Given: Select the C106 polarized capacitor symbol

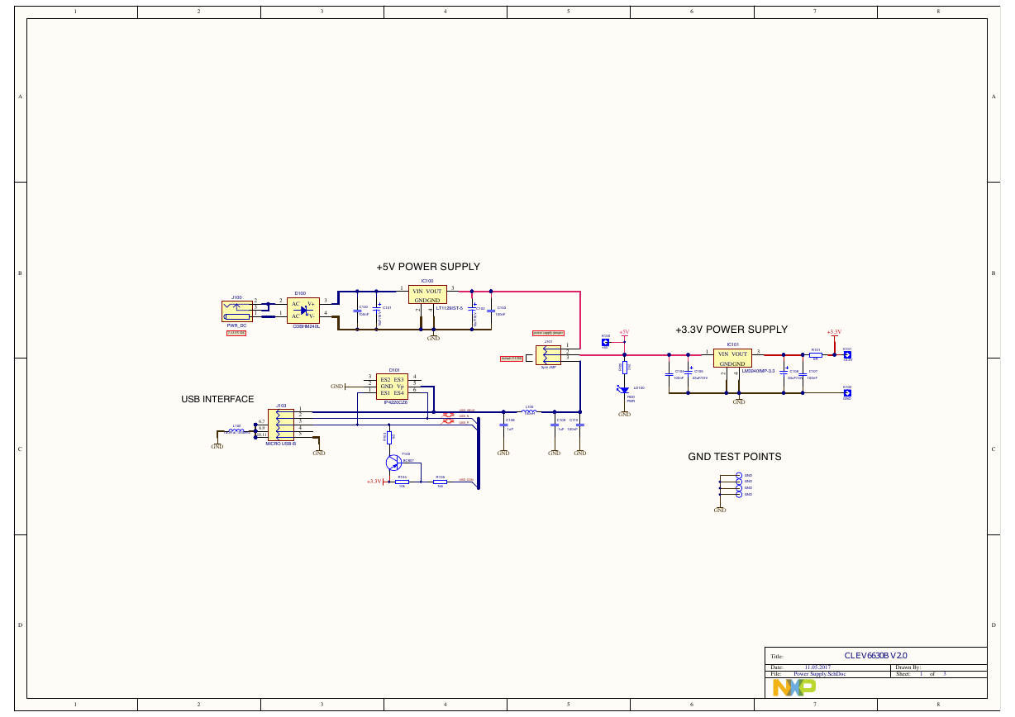Looking at the screenshot, I should coord(783,373).
